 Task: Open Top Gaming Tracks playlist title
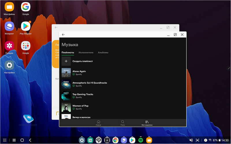coord(83,94)
